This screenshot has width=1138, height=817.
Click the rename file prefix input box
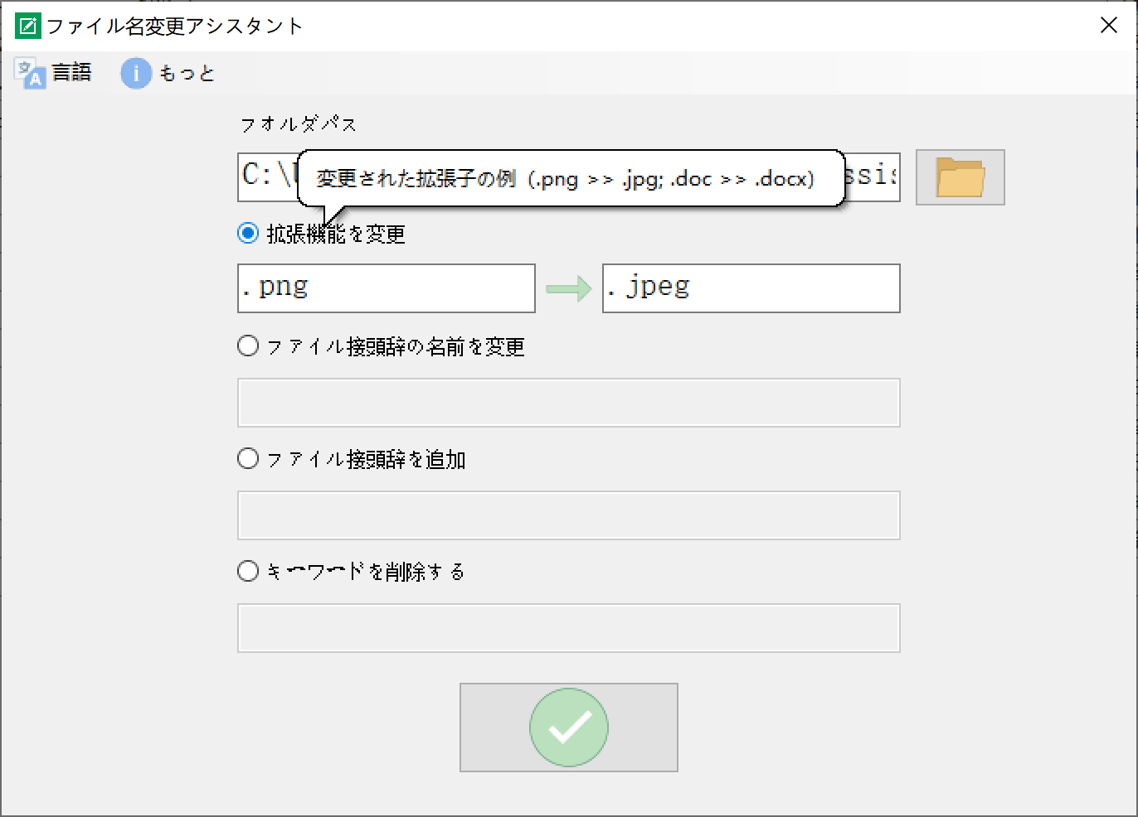coord(568,403)
